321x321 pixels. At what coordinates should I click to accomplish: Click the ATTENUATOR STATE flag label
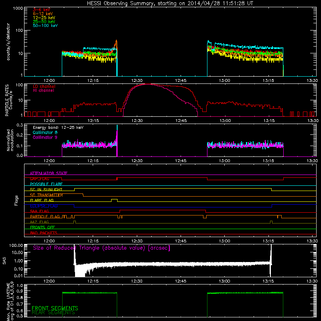pos(49,173)
